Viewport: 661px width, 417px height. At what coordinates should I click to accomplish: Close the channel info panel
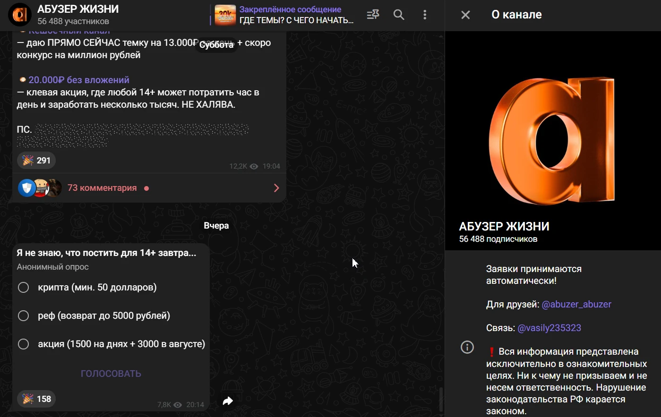pyautogui.click(x=465, y=15)
